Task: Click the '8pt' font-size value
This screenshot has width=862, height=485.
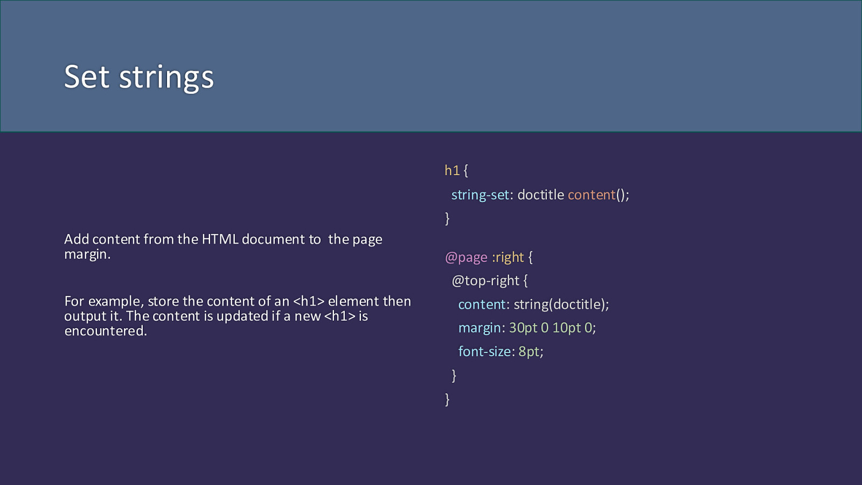Action: pos(529,351)
